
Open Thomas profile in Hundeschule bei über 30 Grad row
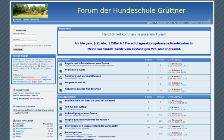tap(176, 101)
